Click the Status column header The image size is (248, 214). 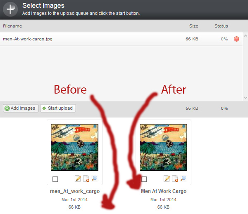pyautogui.click(x=221, y=26)
